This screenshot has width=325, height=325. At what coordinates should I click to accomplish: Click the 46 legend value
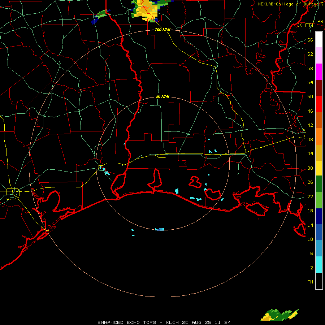click(x=310, y=111)
